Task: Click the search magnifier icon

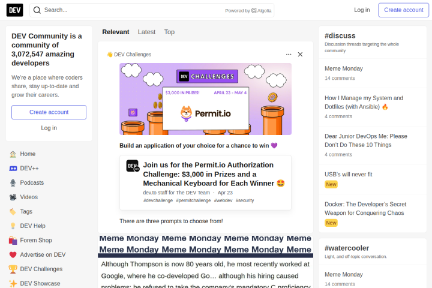Action: [37, 10]
